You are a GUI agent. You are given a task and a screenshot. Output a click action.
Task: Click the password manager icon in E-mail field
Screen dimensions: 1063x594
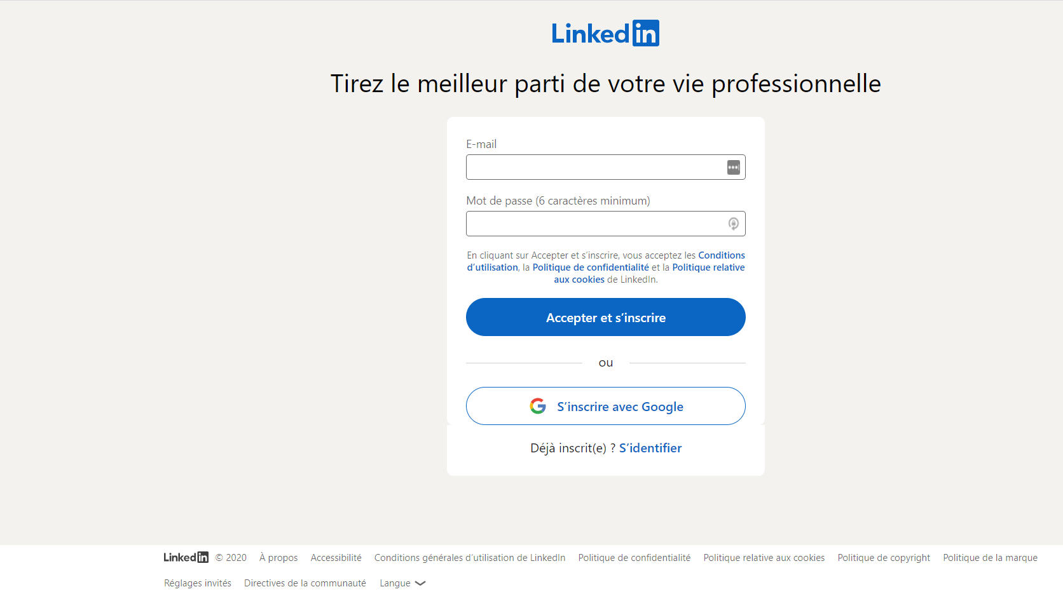click(733, 167)
